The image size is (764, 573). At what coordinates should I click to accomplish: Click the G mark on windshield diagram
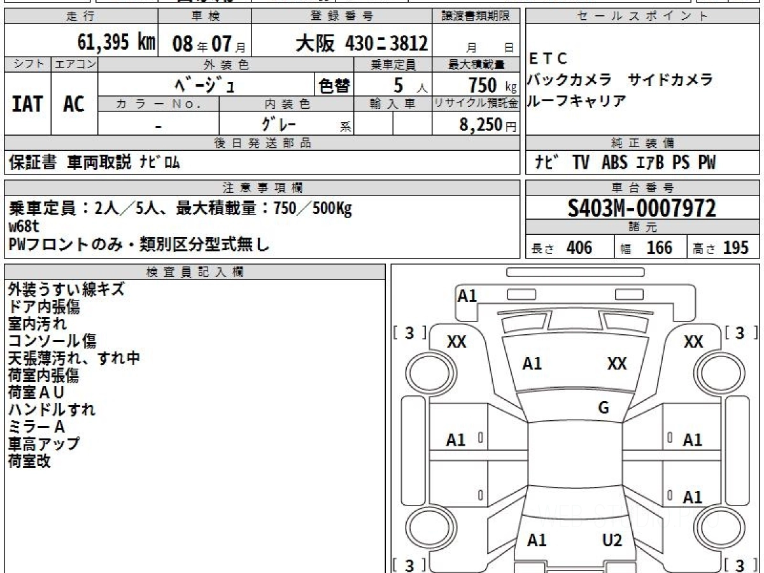604,409
